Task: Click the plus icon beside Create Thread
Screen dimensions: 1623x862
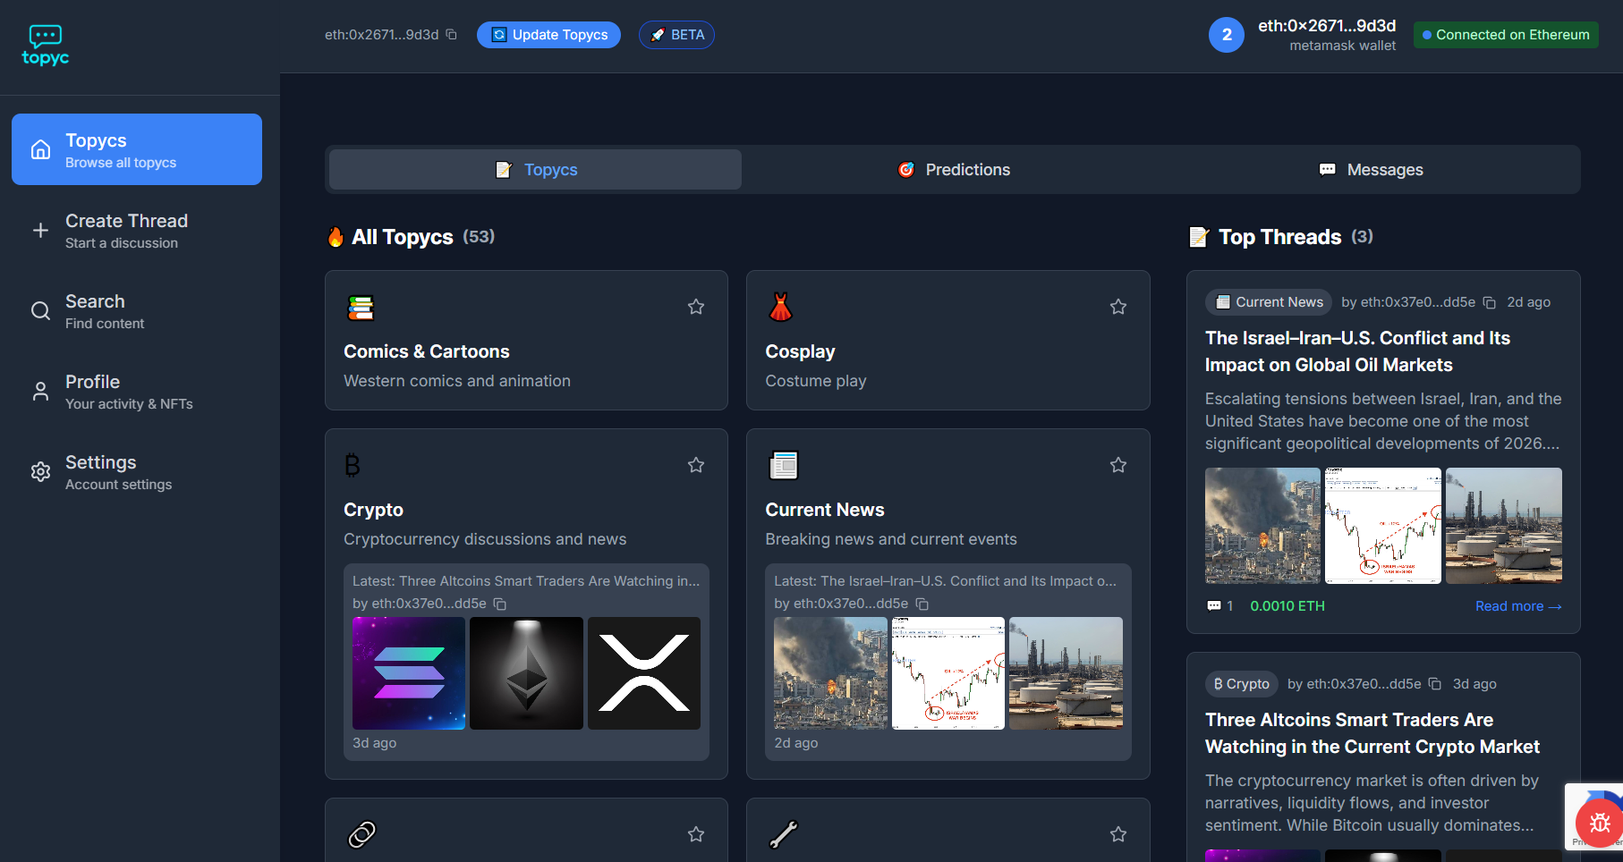Action: point(40,230)
